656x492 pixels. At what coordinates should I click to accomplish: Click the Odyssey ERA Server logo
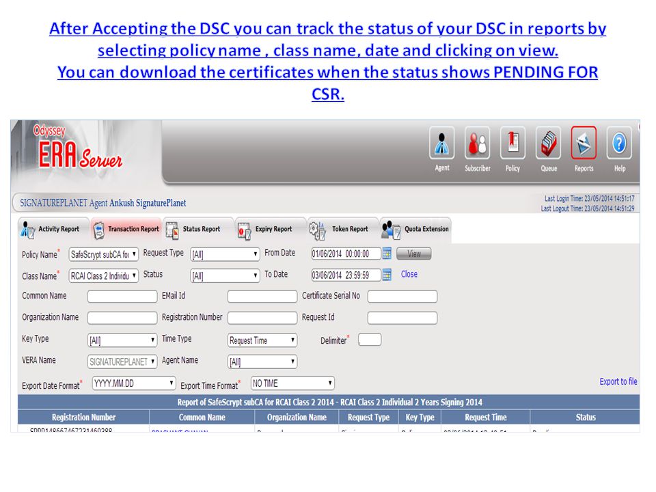[78, 148]
